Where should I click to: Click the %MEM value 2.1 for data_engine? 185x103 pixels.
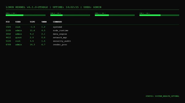43,34
